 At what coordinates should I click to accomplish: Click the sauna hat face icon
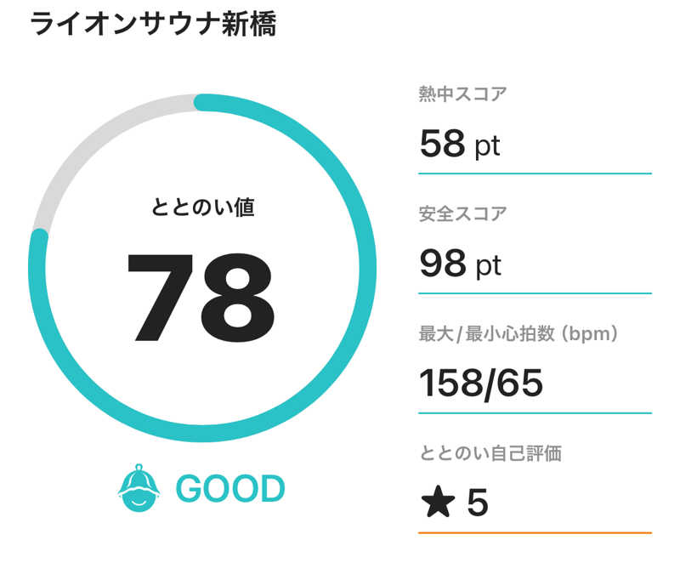pyautogui.click(x=139, y=489)
